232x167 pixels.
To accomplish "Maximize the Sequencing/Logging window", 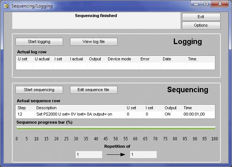I will tap(206, 4).
